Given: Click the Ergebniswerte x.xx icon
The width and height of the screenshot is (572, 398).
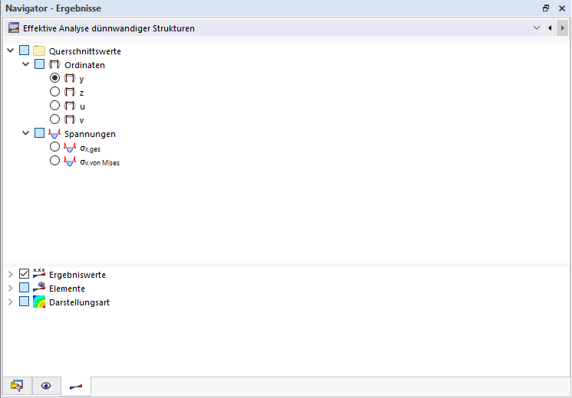Looking at the screenshot, I should coord(39,273).
